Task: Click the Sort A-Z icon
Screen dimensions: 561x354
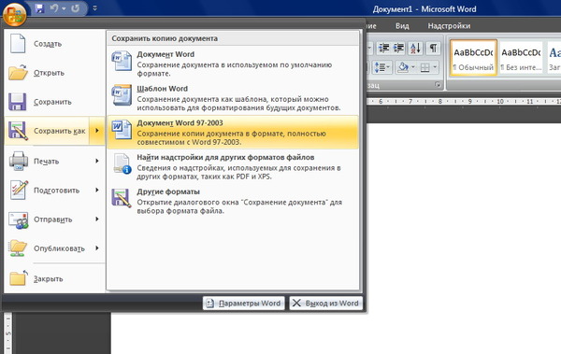Action: 415,48
